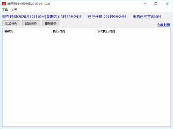Close the application window

(x=167, y=4)
